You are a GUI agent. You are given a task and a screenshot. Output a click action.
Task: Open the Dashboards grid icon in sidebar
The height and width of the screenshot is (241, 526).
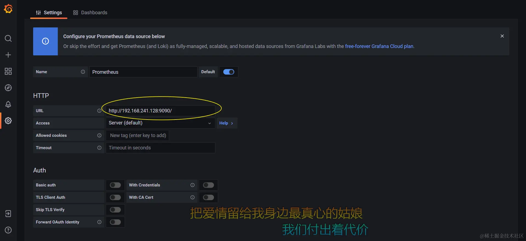(x=8, y=71)
